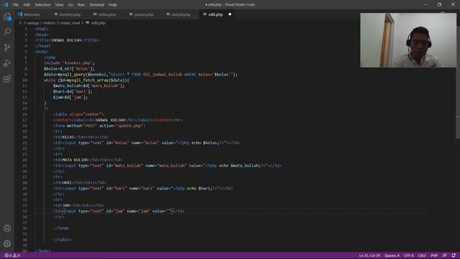The image size is (460, 259).
Task: Select the edit.php tab
Action: [x=216, y=14]
